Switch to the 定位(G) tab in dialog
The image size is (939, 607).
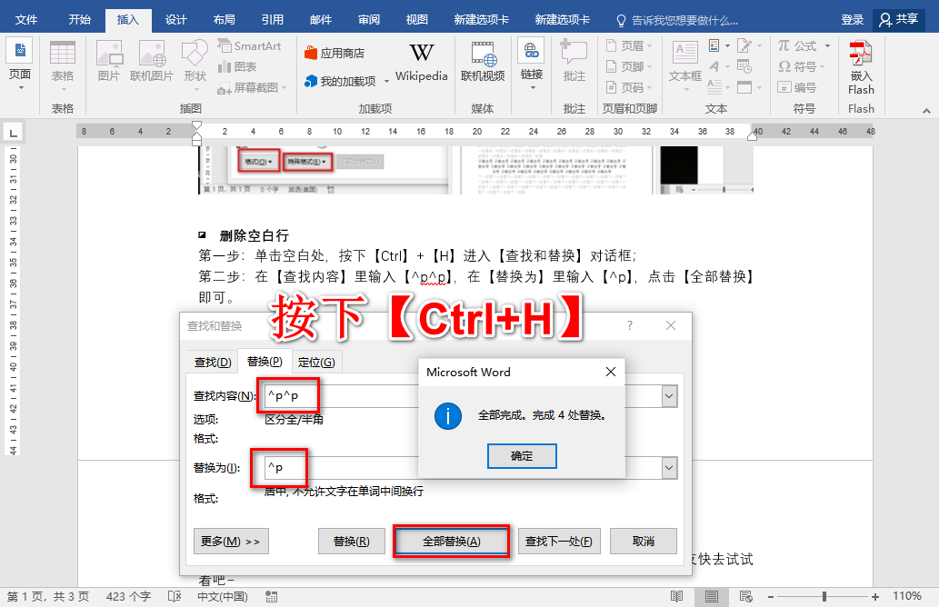click(x=316, y=363)
